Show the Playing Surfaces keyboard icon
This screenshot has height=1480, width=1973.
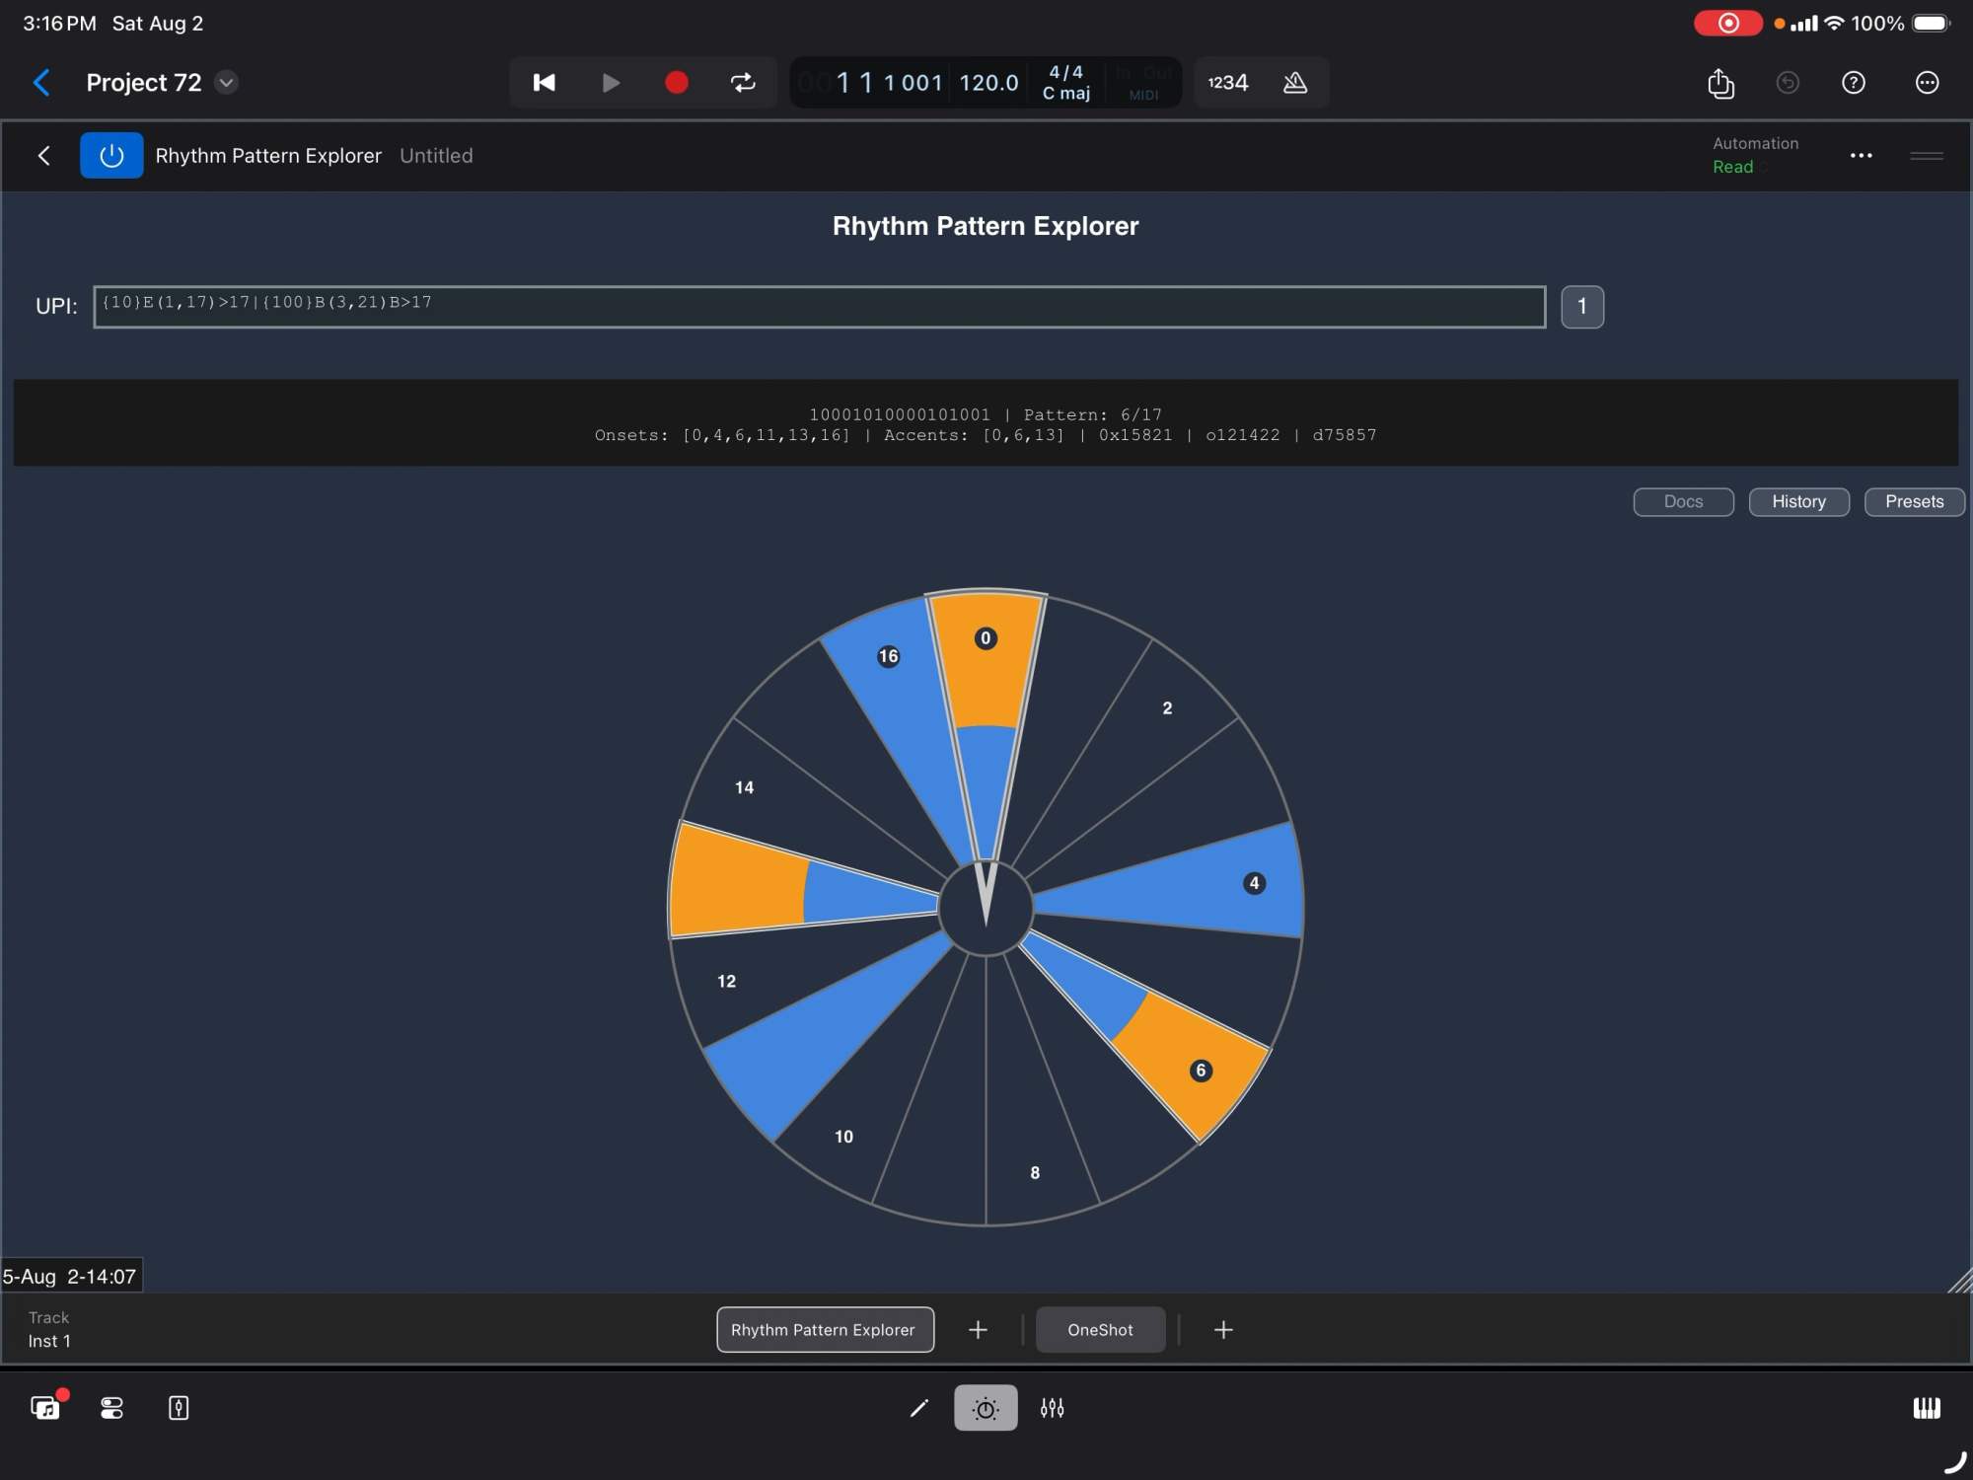click(x=1929, y=1408)
